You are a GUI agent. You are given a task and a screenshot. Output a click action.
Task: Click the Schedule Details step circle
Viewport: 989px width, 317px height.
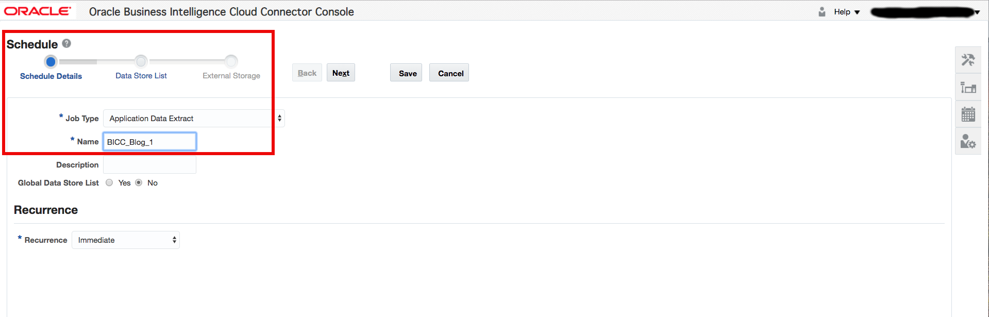pos(51,62)
